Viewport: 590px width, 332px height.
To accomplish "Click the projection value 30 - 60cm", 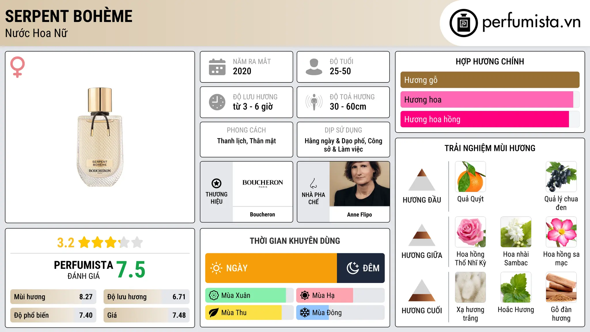I will click(x=348, y=107).
